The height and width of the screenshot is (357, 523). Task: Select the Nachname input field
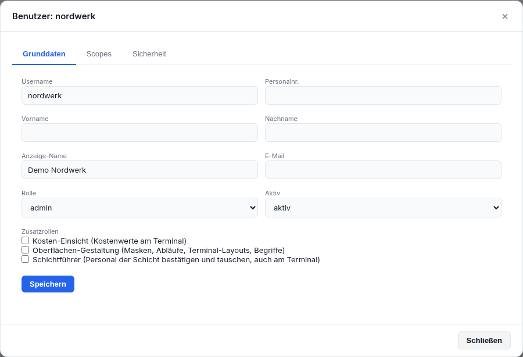(x=384, y=133)
